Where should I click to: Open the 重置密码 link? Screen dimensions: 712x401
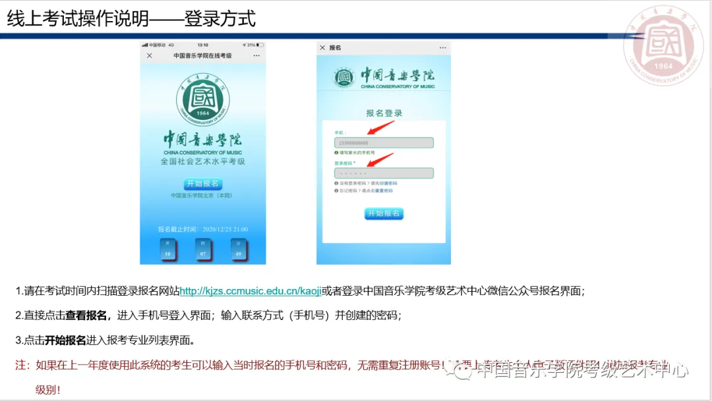384,191
